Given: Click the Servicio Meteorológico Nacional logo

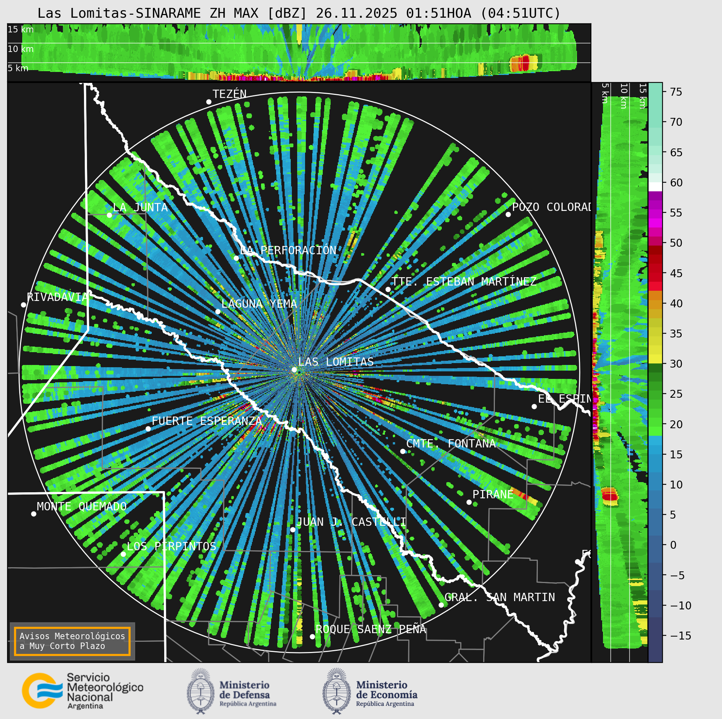Looking at the screenshot, I should coord(82,691).
